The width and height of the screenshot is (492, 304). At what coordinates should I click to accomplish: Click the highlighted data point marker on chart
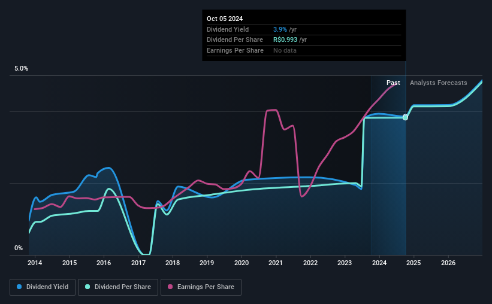[405, 117]
